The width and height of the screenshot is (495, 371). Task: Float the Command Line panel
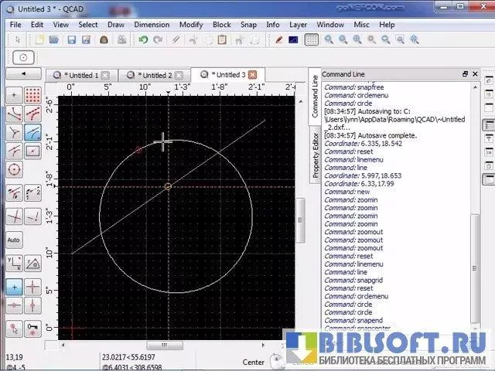tap(465, 73)
